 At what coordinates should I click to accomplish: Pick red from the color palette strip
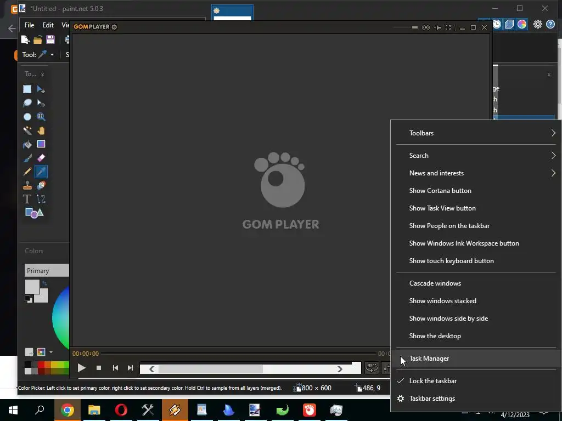click(x=41, y=365)
